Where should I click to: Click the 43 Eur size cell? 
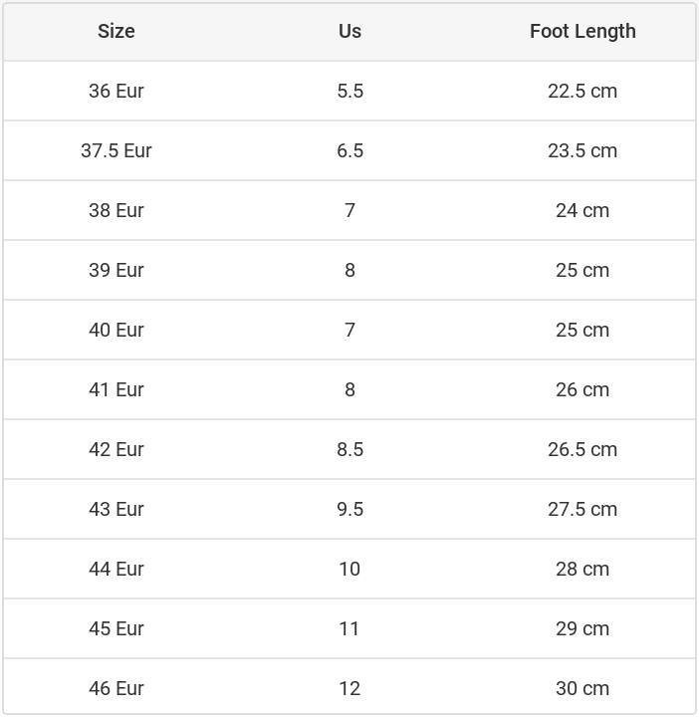point(116,509)
